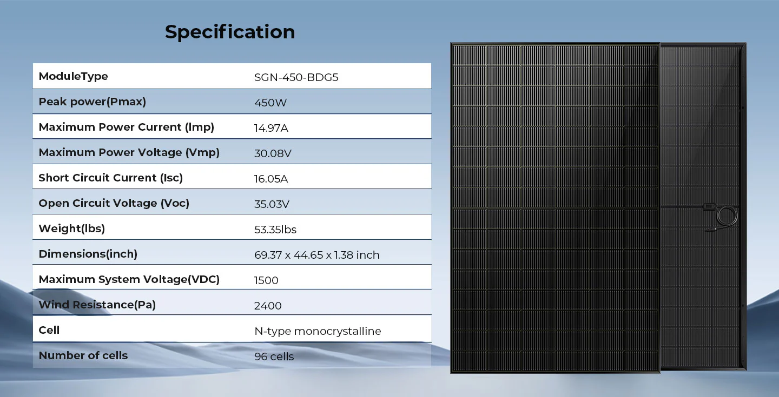Click the 96 cells value
The height and width of the screenshot is (397, 779).
point(274,356)
